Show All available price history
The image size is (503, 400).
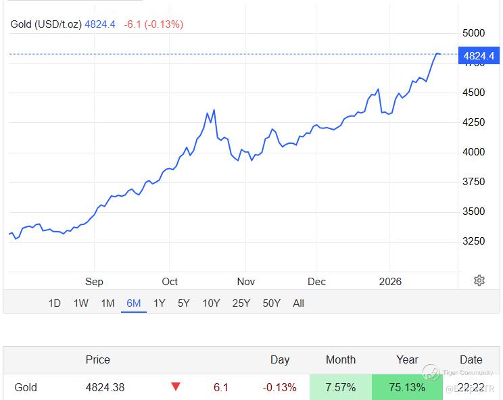click(x=298, y=303)
